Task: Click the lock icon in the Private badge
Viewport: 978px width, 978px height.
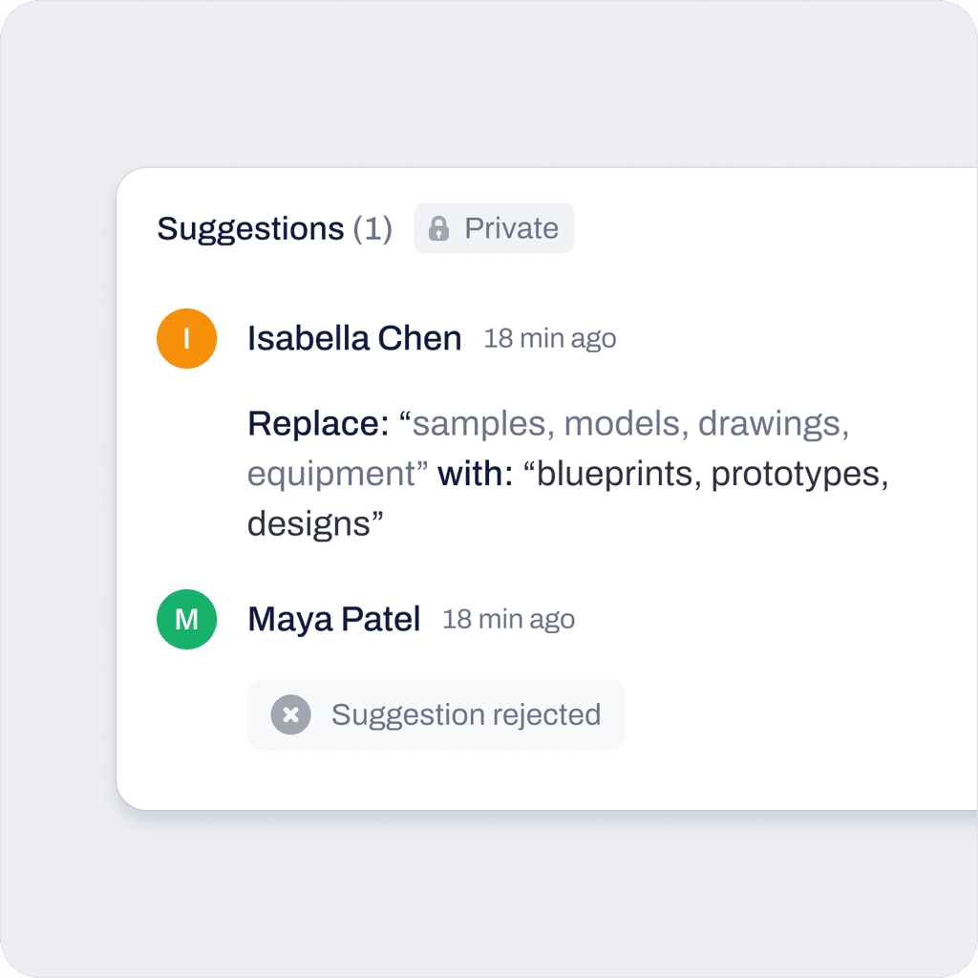Action: coord(440,228)
